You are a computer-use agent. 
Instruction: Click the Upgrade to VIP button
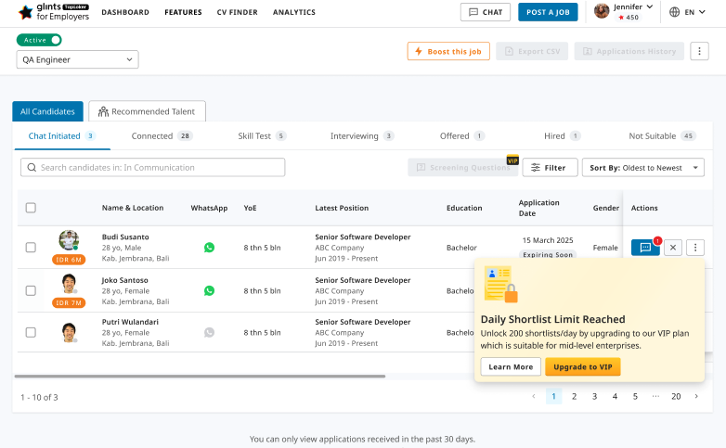point(582,366)
